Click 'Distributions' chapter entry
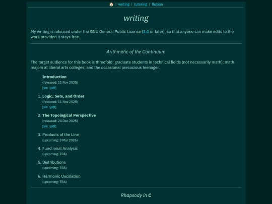Image resolution: width=272 pixels, height=204 pixels. click(x=54, y=162)
